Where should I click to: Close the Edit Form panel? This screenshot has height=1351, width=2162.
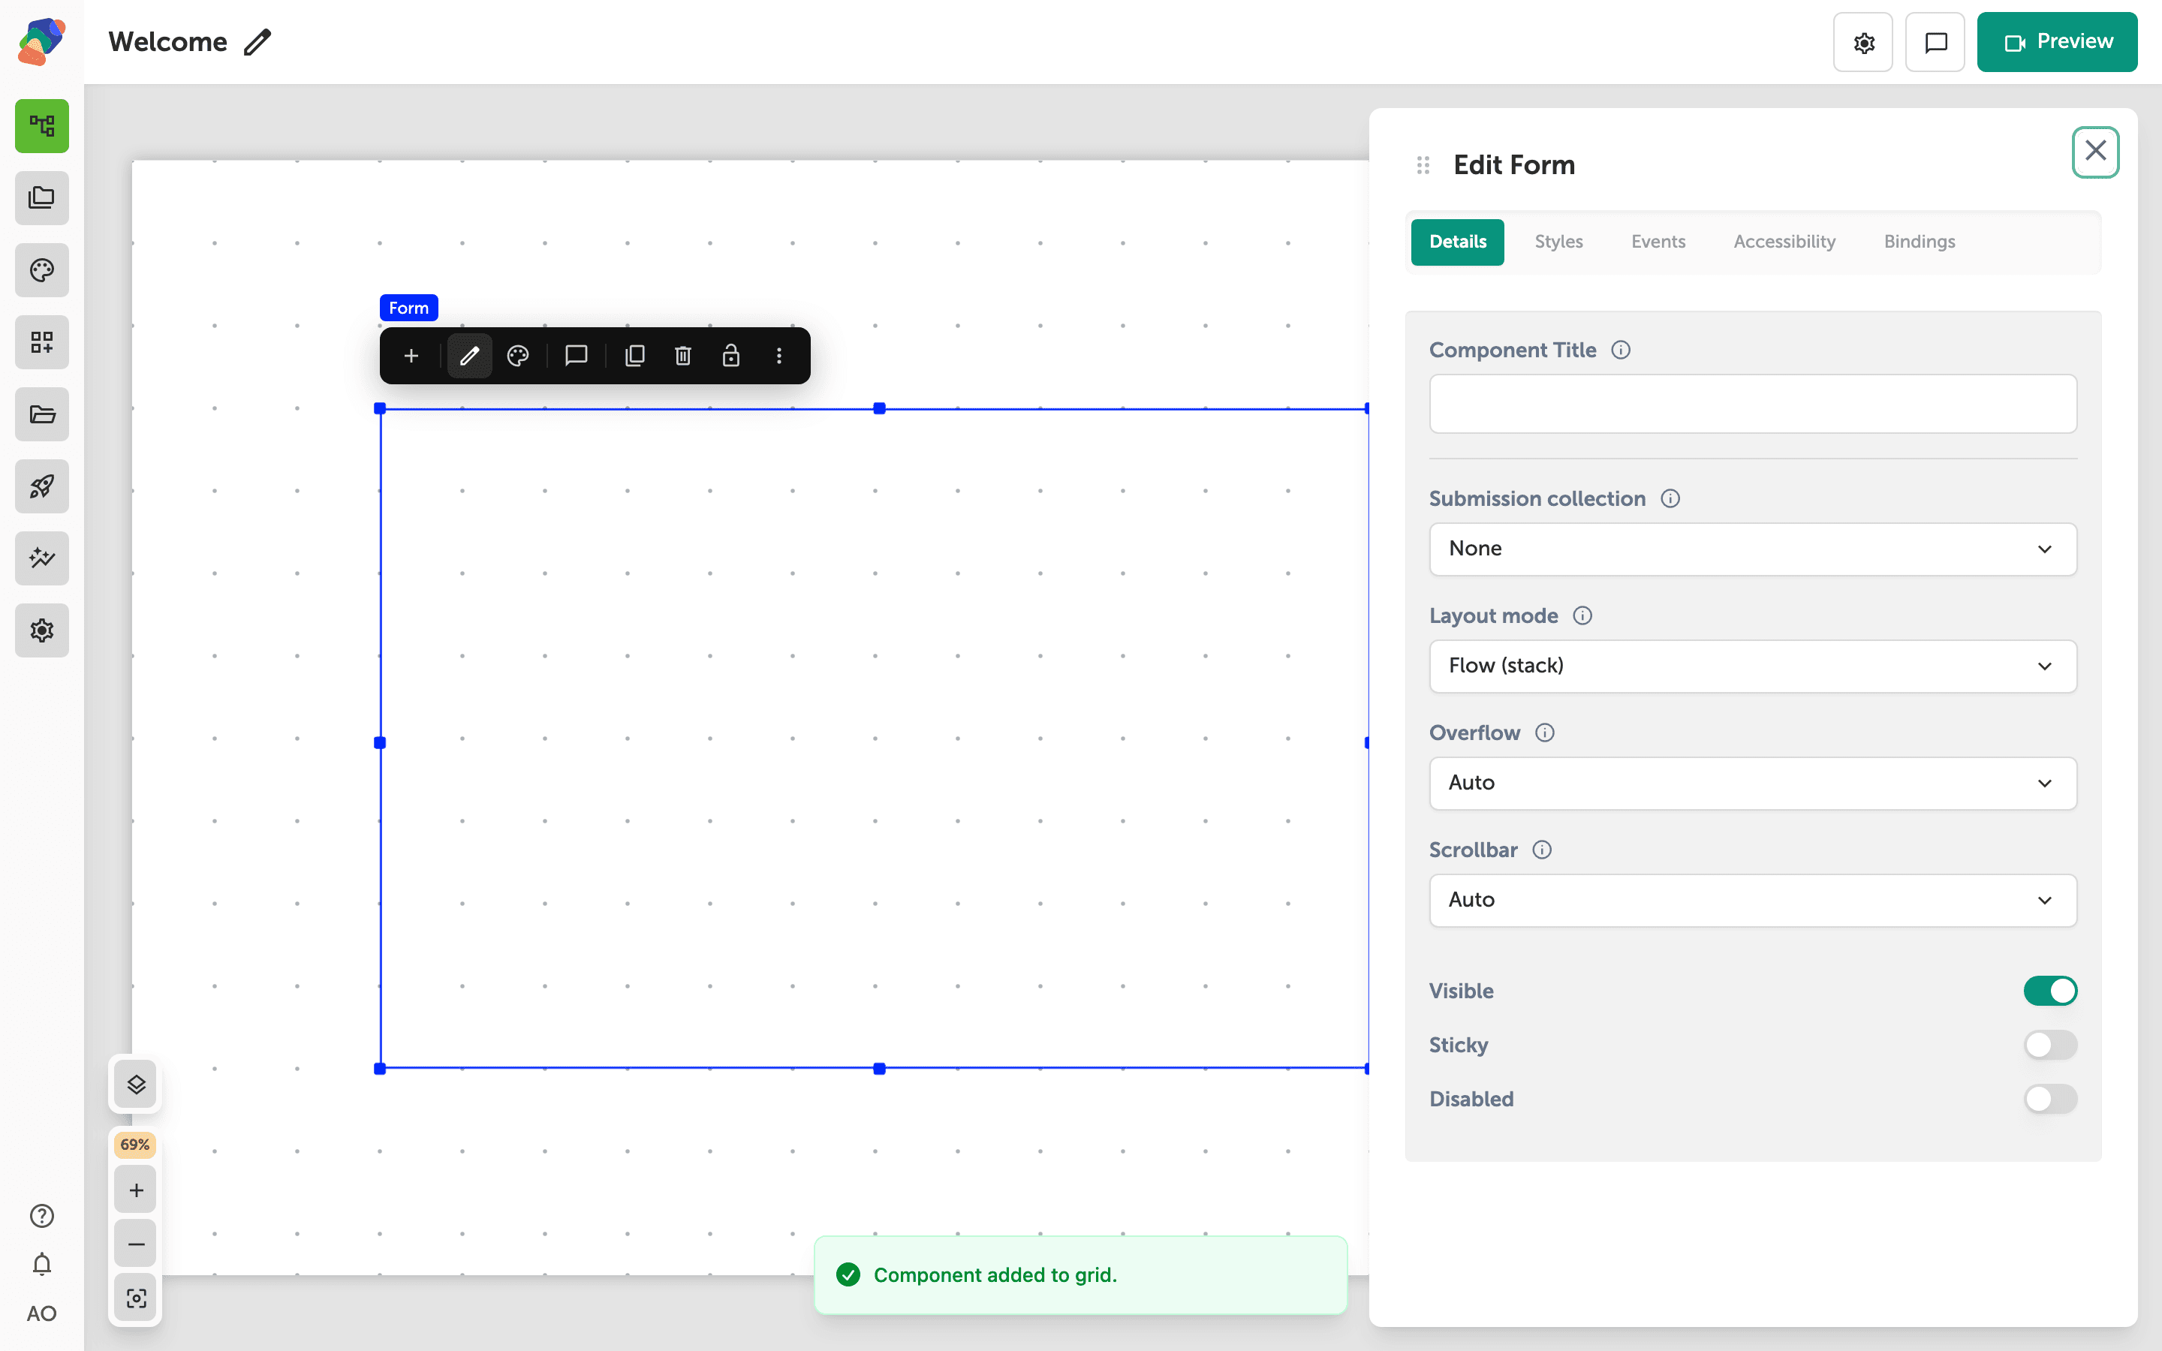click(x=2095, y=151)
